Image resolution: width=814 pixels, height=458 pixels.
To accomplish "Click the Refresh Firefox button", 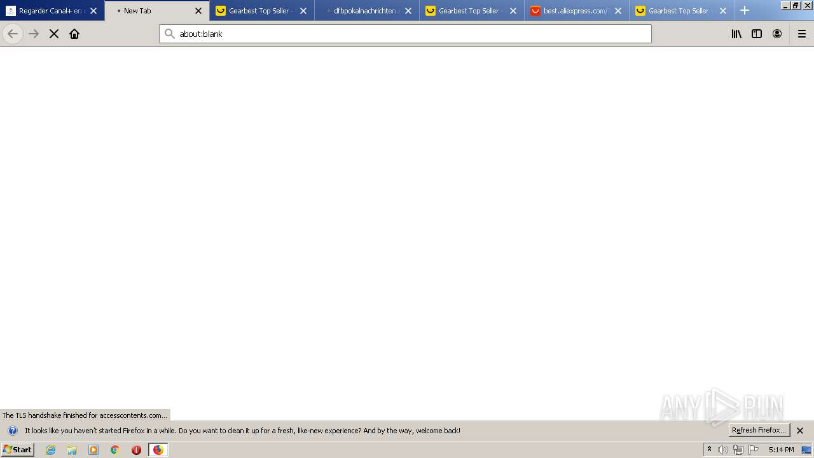I will (x=759, y=431).
